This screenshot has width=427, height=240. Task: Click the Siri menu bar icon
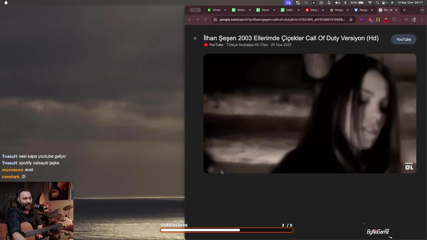click(392, 3)
